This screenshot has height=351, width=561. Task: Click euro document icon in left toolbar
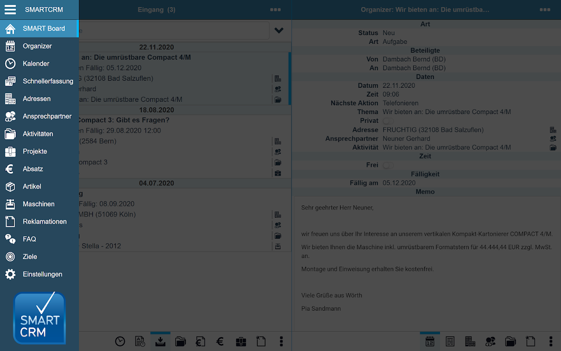pos(201,341)
